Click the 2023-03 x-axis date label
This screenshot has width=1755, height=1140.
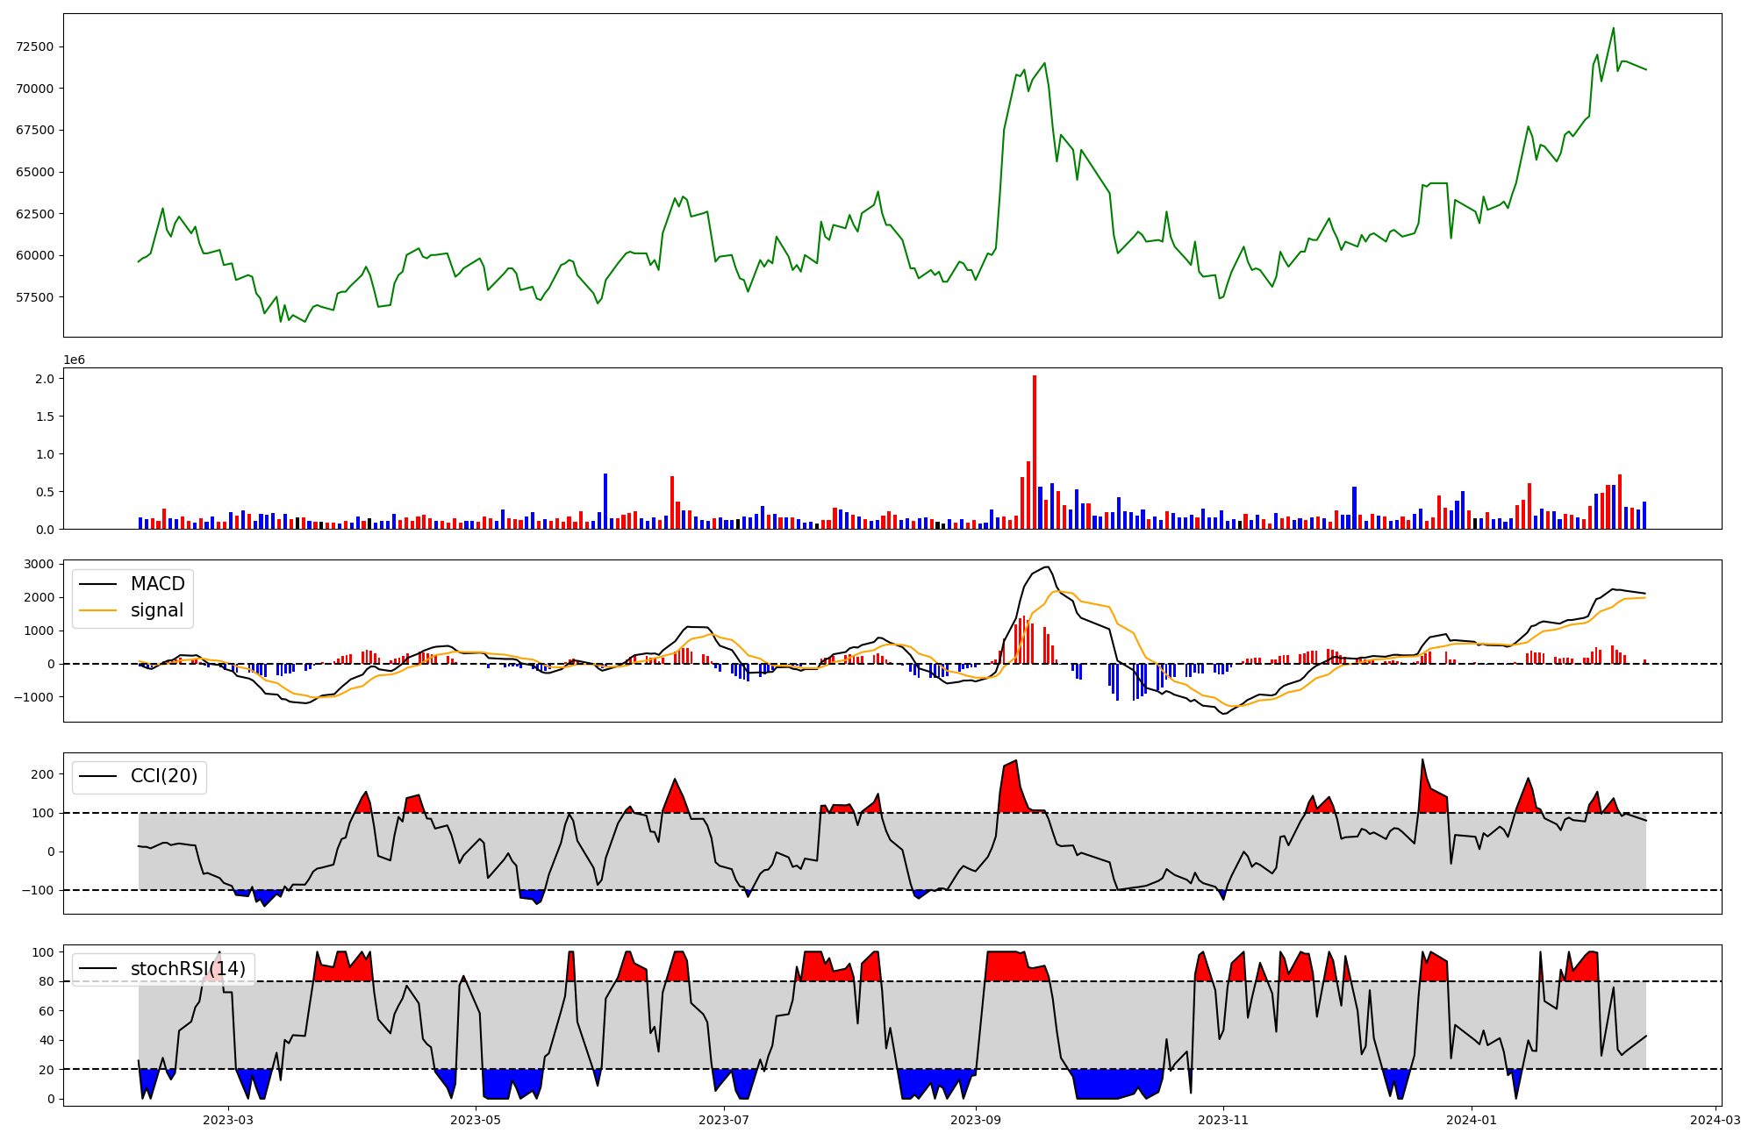coord(228,1120)
